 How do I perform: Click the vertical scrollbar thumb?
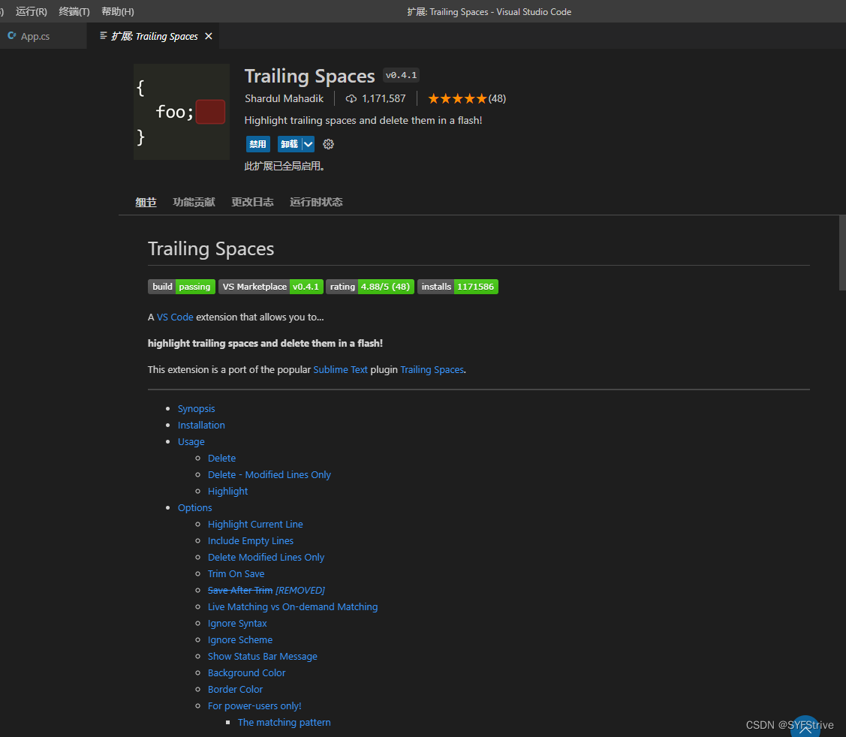[842, 252]
